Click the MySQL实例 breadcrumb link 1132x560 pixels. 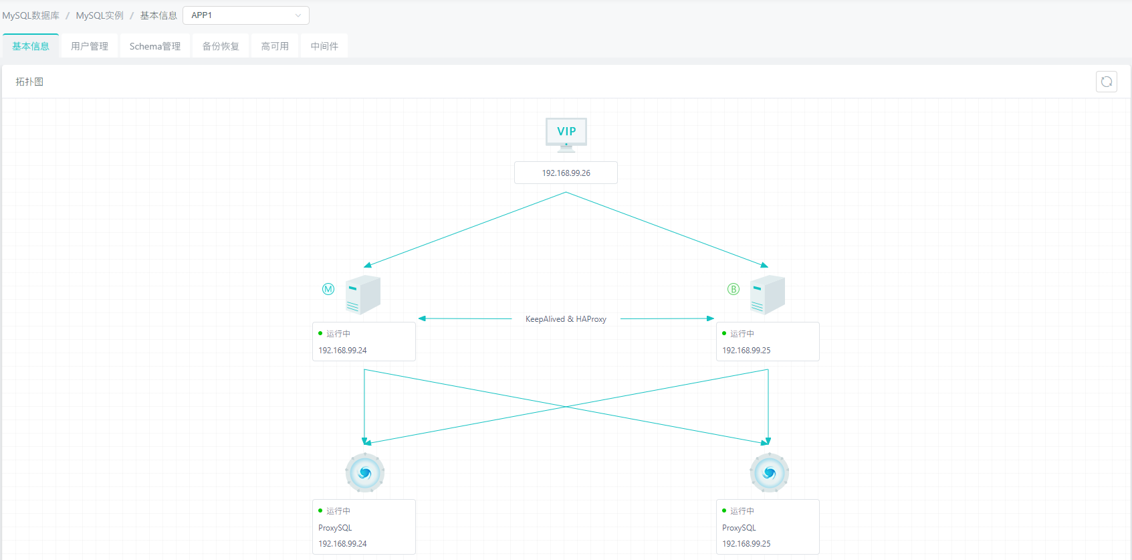pos(100,15)
